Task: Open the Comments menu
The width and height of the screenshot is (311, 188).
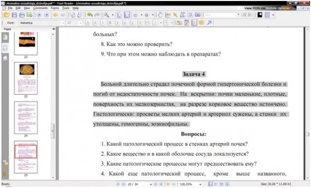Action: click(x=40, y=8)
